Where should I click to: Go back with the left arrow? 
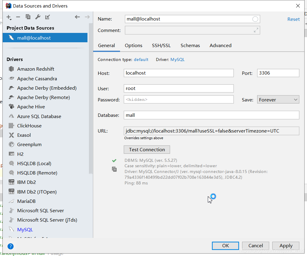click(x=77, y=17)
